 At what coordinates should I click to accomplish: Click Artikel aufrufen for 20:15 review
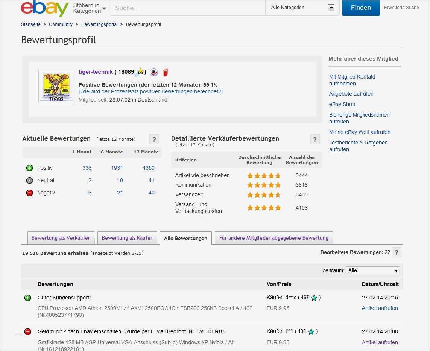pos(380,308)
